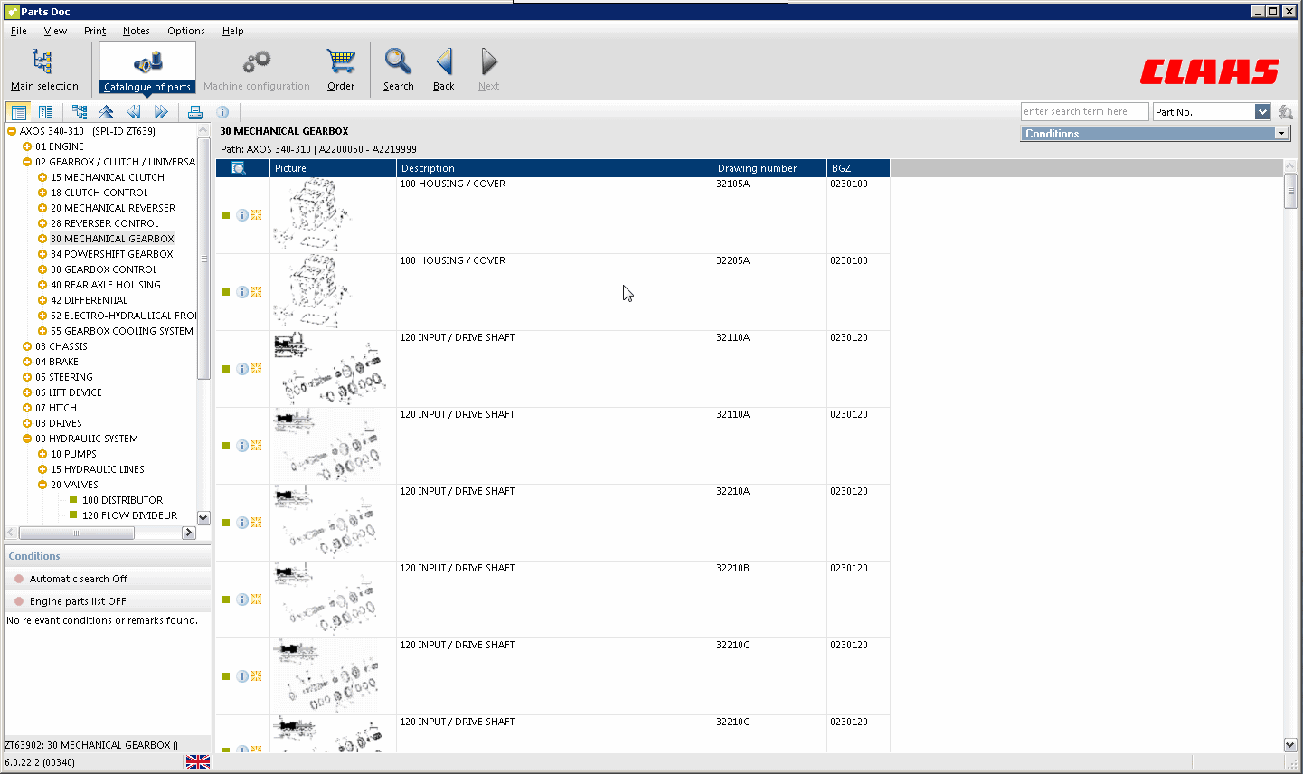Open the Conditions panel dropdown
Image resolution: width=1303 pixels, height=774 pixels.
1280,132
